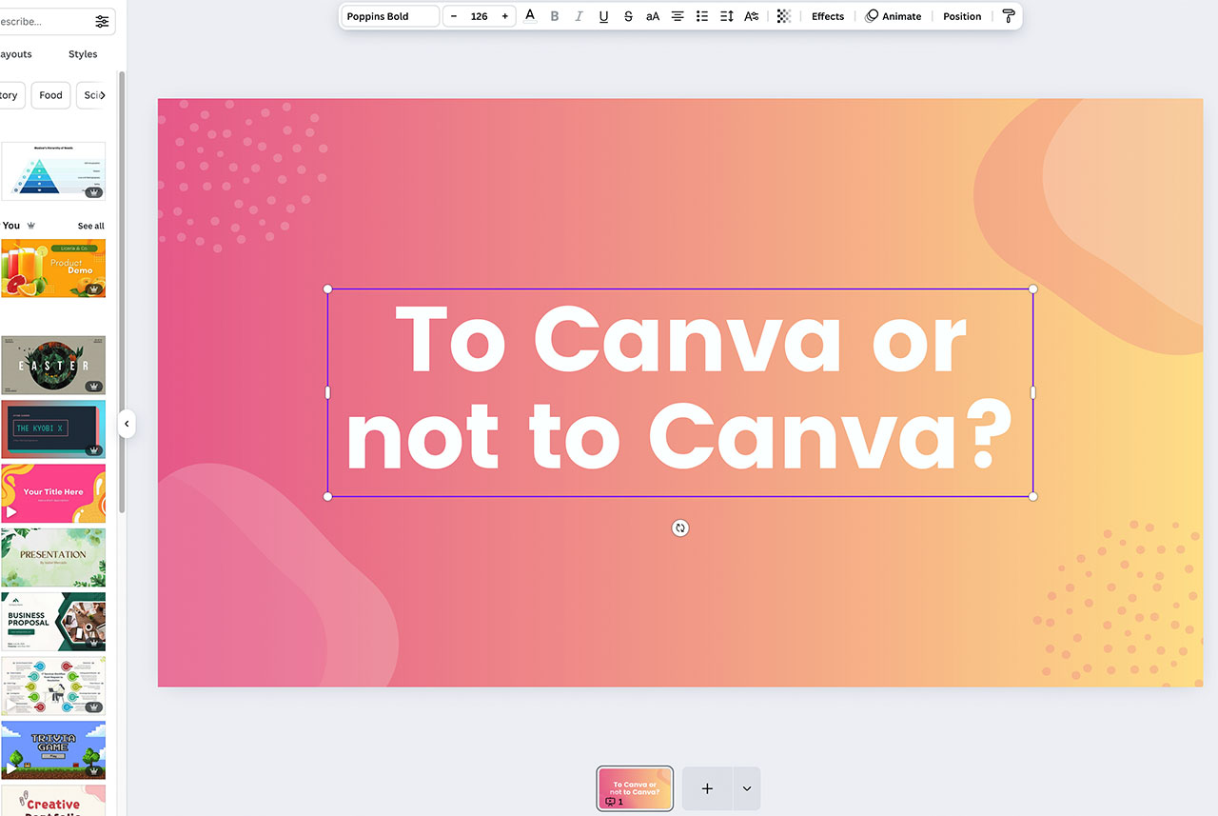Open notes icon on slide 1 thumbnail
This screenshot has height=816, width=1218.
coord(610,802)
